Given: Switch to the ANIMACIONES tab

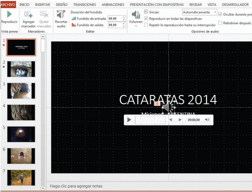Looking at the screenshot, I should point(113,5).
